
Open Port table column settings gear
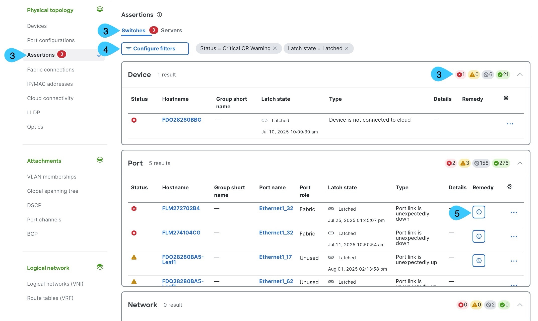[x=510, y=187]
